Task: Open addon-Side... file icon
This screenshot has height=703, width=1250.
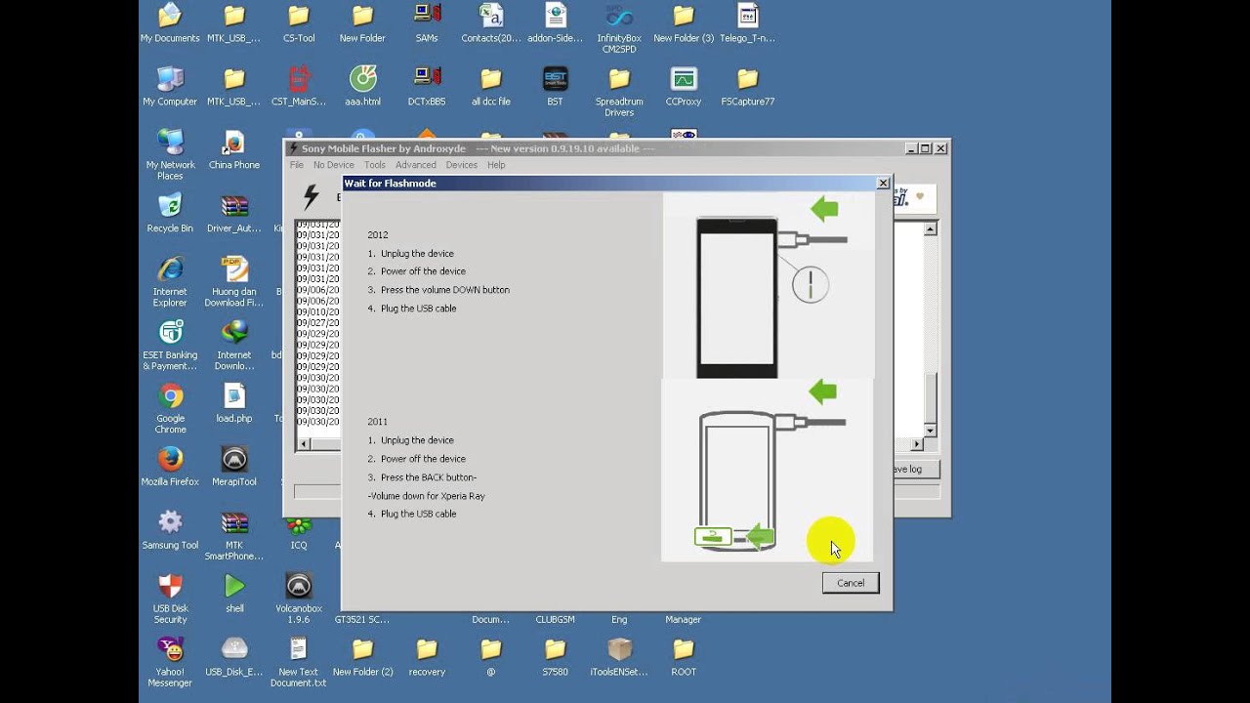Action: [555, 23]
